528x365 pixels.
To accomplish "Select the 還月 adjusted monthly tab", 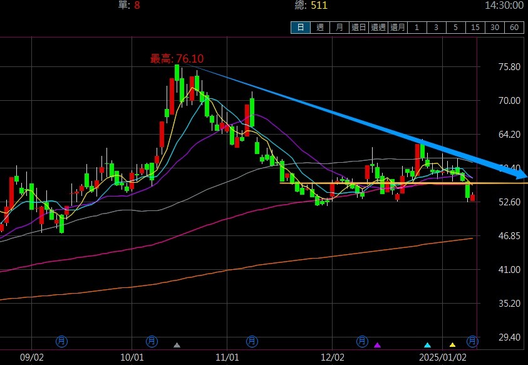I will 398,27.
